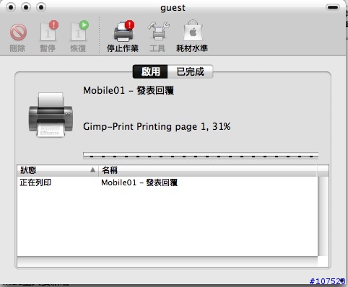Click the toolbar toggle pill button
This screenshot has height=287, width=348.
click(333, 7)
